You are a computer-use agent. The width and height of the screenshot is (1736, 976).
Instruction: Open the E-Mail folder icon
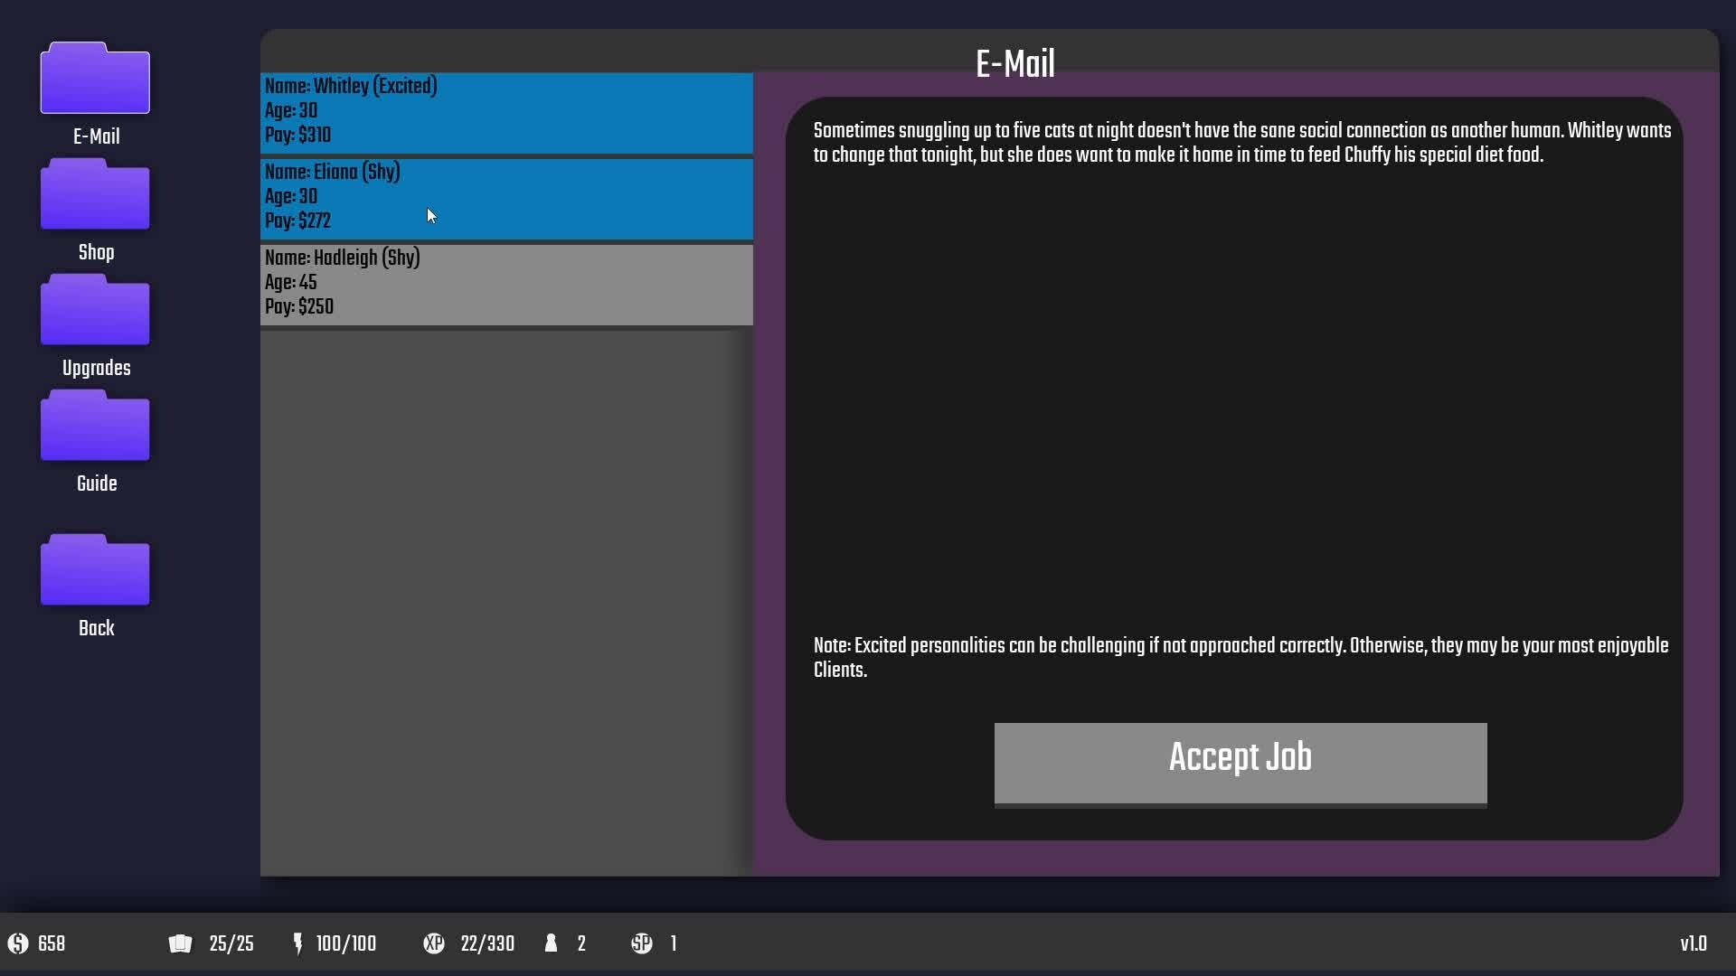(95, 79)
